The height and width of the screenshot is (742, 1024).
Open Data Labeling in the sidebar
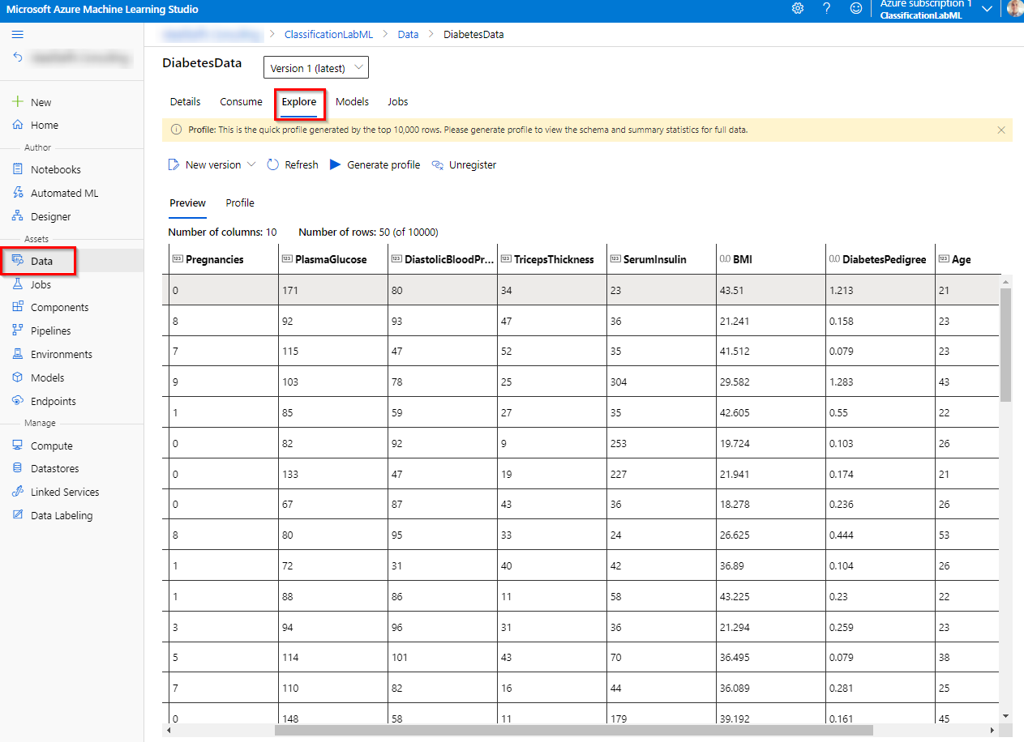[x=61, y=515]
